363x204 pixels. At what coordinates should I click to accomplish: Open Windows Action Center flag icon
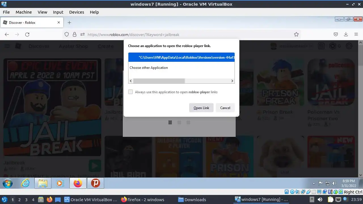pyautogui.click(x=321, y=183)
